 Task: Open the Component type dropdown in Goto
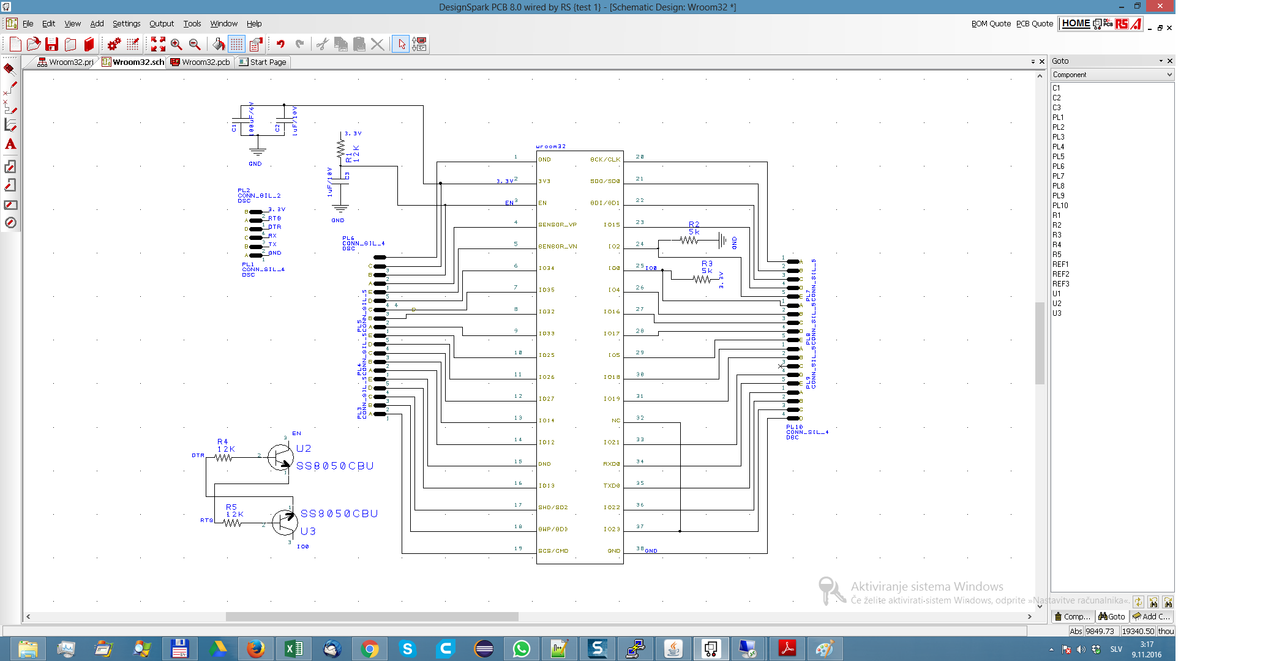tap(1112, 75)
